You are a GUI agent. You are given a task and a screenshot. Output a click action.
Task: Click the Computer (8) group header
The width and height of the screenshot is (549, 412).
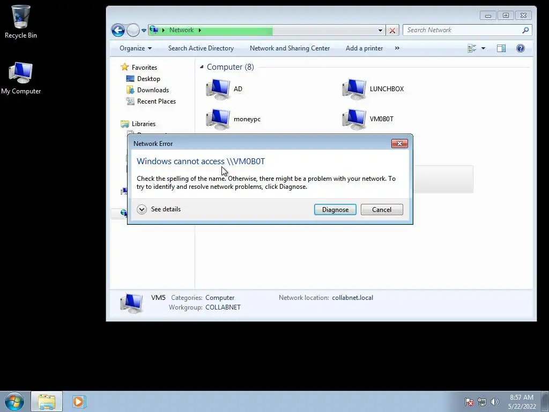click(230, 67)
